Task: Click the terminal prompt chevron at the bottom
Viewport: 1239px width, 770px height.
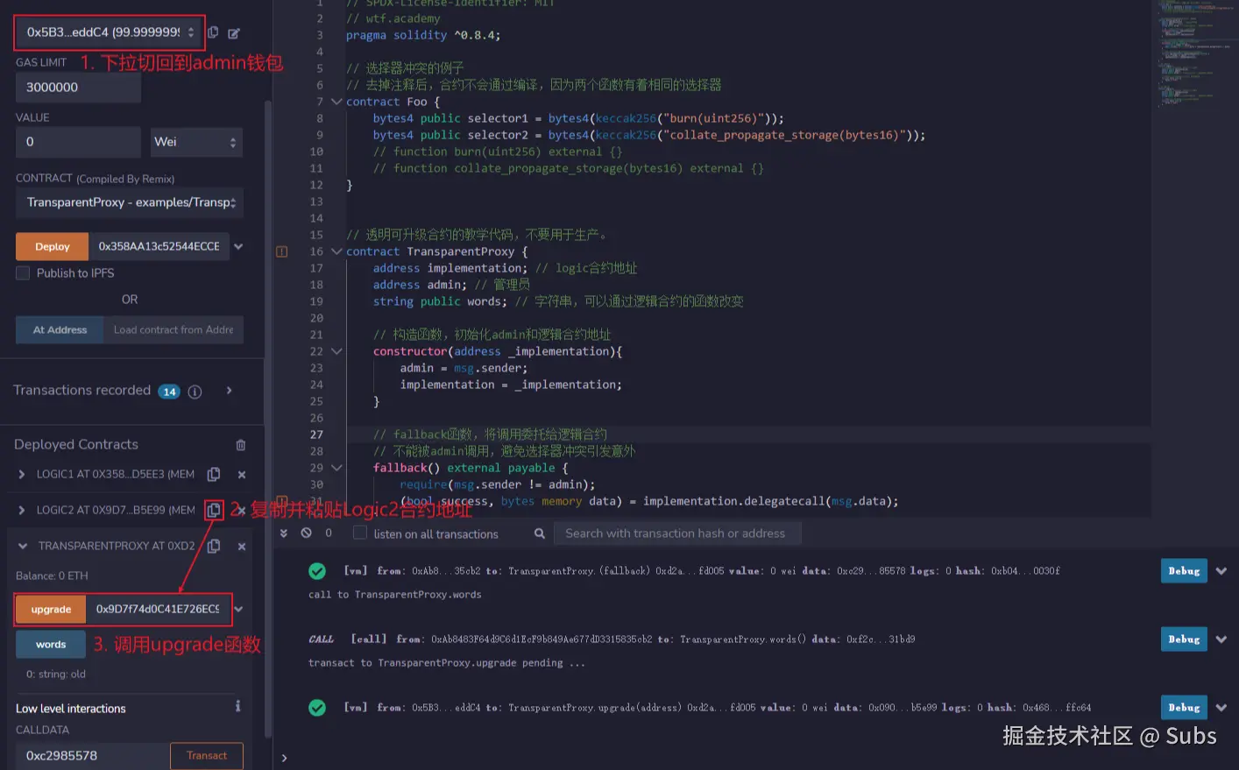Action: coord(284,758)
